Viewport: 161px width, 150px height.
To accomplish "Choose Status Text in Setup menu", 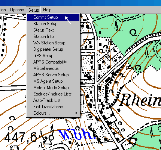I will point(53,30).
